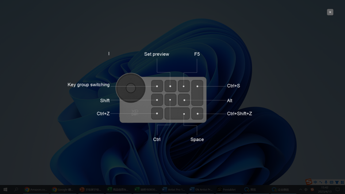Open the Windows Start menu
This screenshot has width=345, height=194.
point(5,190)
